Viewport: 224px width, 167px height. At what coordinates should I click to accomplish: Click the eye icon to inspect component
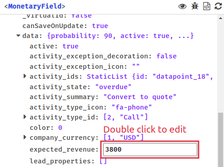coord(182,6)
